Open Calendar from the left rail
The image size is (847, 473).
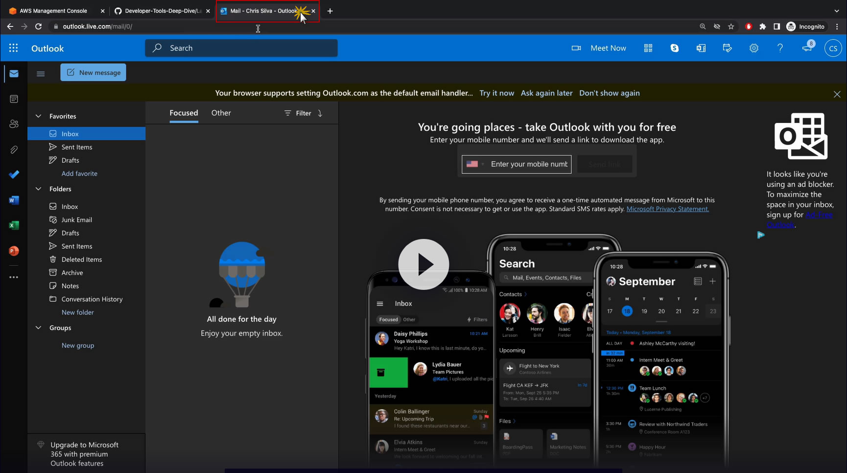tap(14, 99)
